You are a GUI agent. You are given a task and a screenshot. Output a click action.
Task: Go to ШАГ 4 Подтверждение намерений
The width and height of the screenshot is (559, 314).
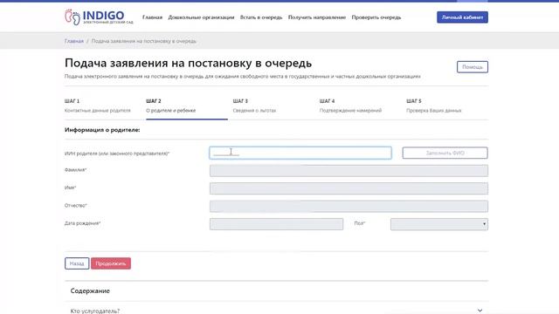click(x=350, y=106)
